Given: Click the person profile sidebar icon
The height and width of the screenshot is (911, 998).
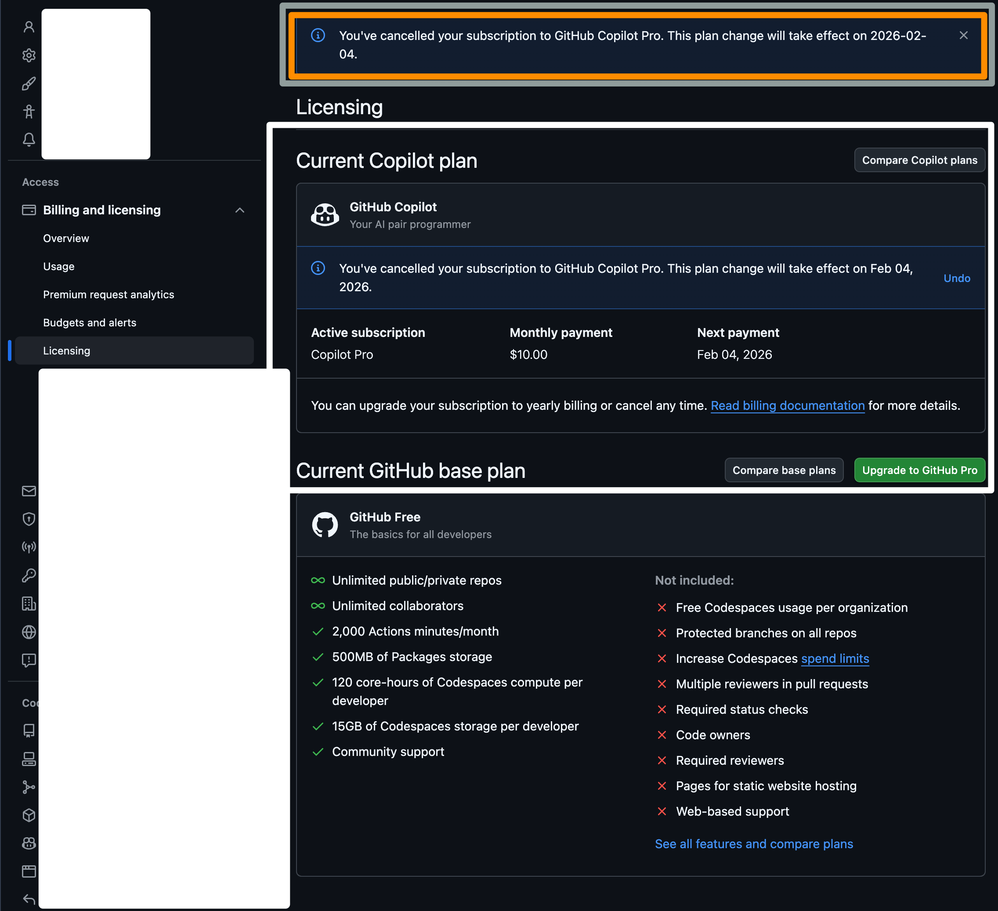Looking at the screenshot, I should (x=29, y=27).
